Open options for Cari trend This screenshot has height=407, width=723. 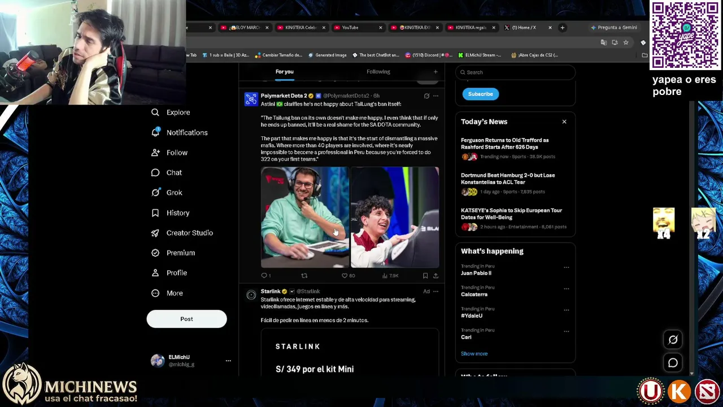[566, 332]
